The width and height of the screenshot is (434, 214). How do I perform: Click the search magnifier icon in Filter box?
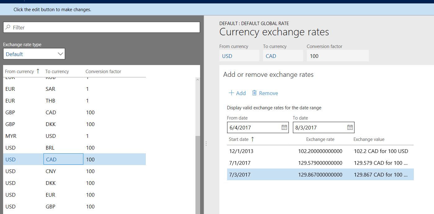point(8,28)
